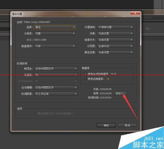Open the 引导层 guide layers dropdown
This screenshot has width=164, height=149.
pos(115,46)
